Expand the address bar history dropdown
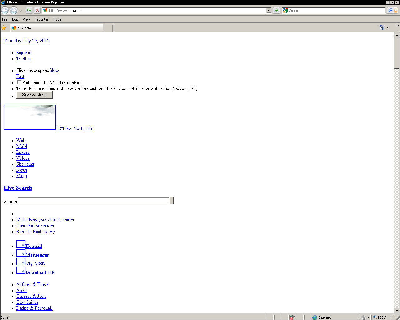 [268, 10]
